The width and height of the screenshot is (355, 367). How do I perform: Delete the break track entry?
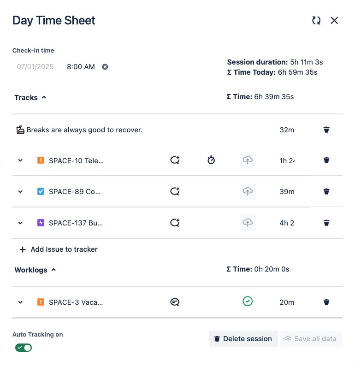coord(326,130)
